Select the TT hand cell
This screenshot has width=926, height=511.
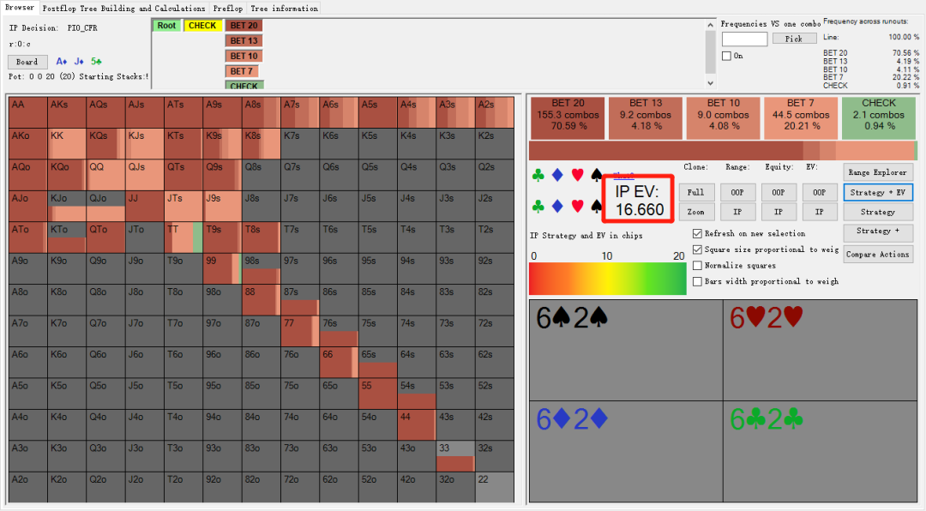(183, 237)
